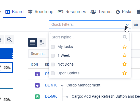
Task: Click the Roadmap signpost icon
Action: pyautogui.click(x=30, y=12)
